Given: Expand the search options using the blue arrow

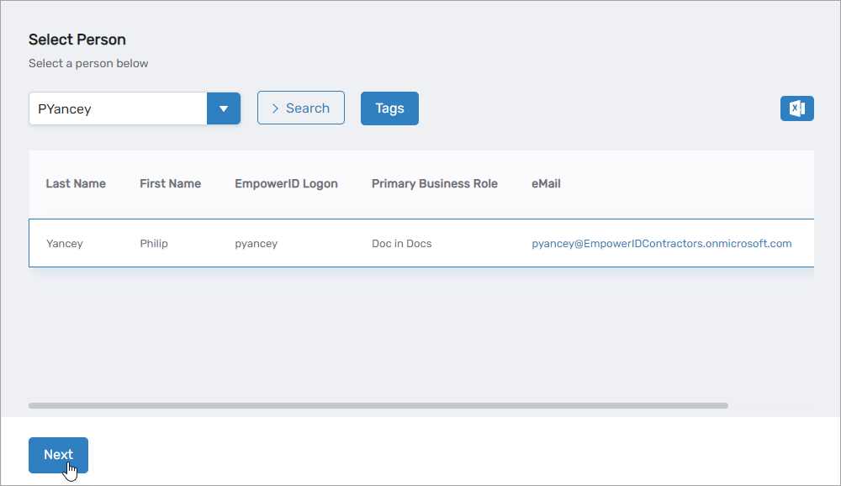Looking at the screenshot, I should coord(223,108).
